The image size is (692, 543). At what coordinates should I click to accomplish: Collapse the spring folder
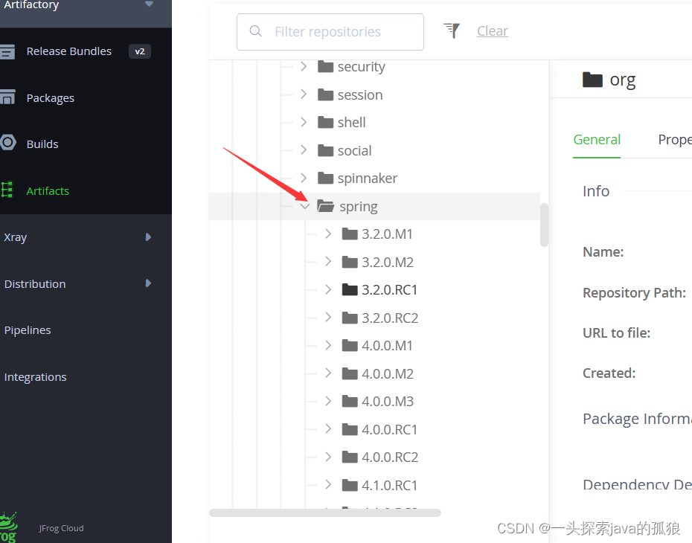click(x=304, y=206)
